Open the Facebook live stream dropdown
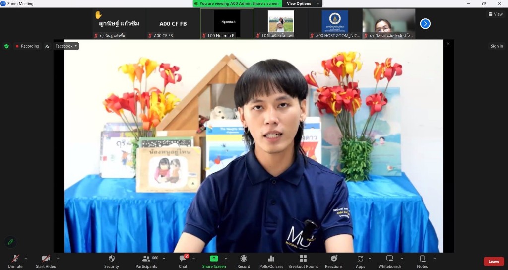This screenshot has width=508, height=270. [66, 46]
